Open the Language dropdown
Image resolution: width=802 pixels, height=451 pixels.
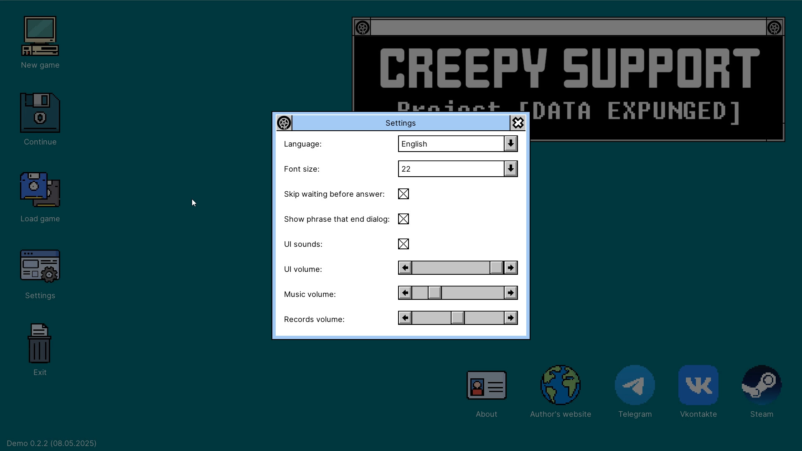[510, 144]
